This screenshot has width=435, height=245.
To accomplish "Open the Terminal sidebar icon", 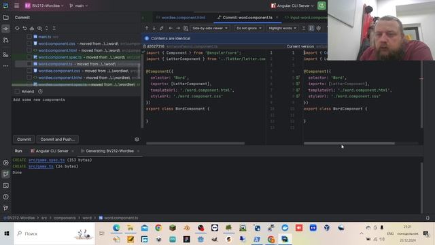I will 5,186.
